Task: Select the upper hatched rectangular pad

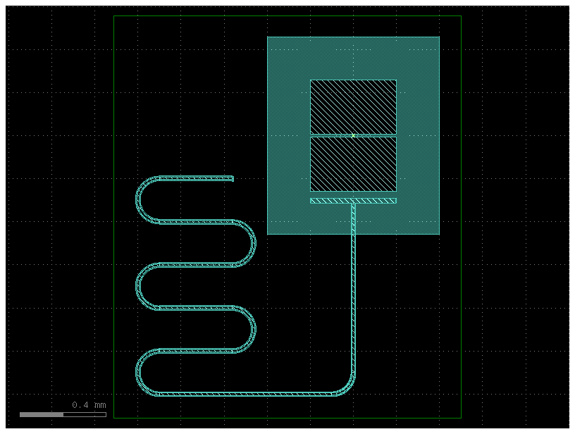Action: point(353,106)
